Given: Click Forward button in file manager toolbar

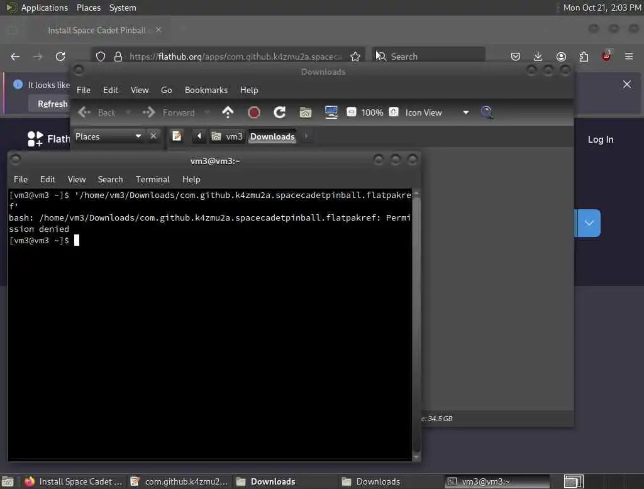Looking at the screenshot, I should [169, 113].
